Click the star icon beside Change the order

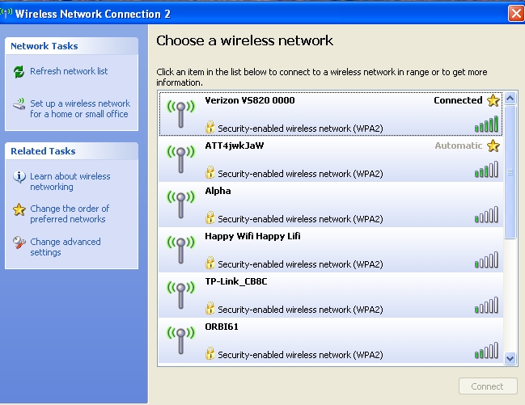(x=19, y=209)
